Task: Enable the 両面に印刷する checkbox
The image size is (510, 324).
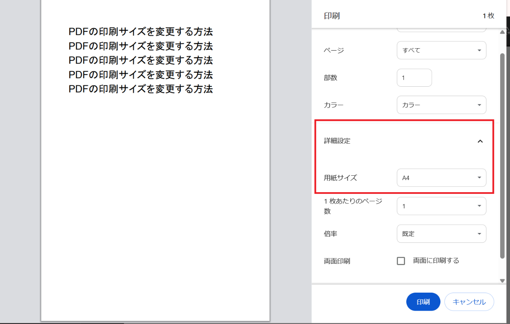Action: tap(401, 260)
